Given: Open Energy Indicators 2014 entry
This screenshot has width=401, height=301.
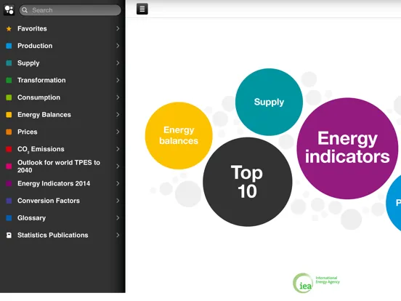Looking at the screenshot, I should pos(62,183).
